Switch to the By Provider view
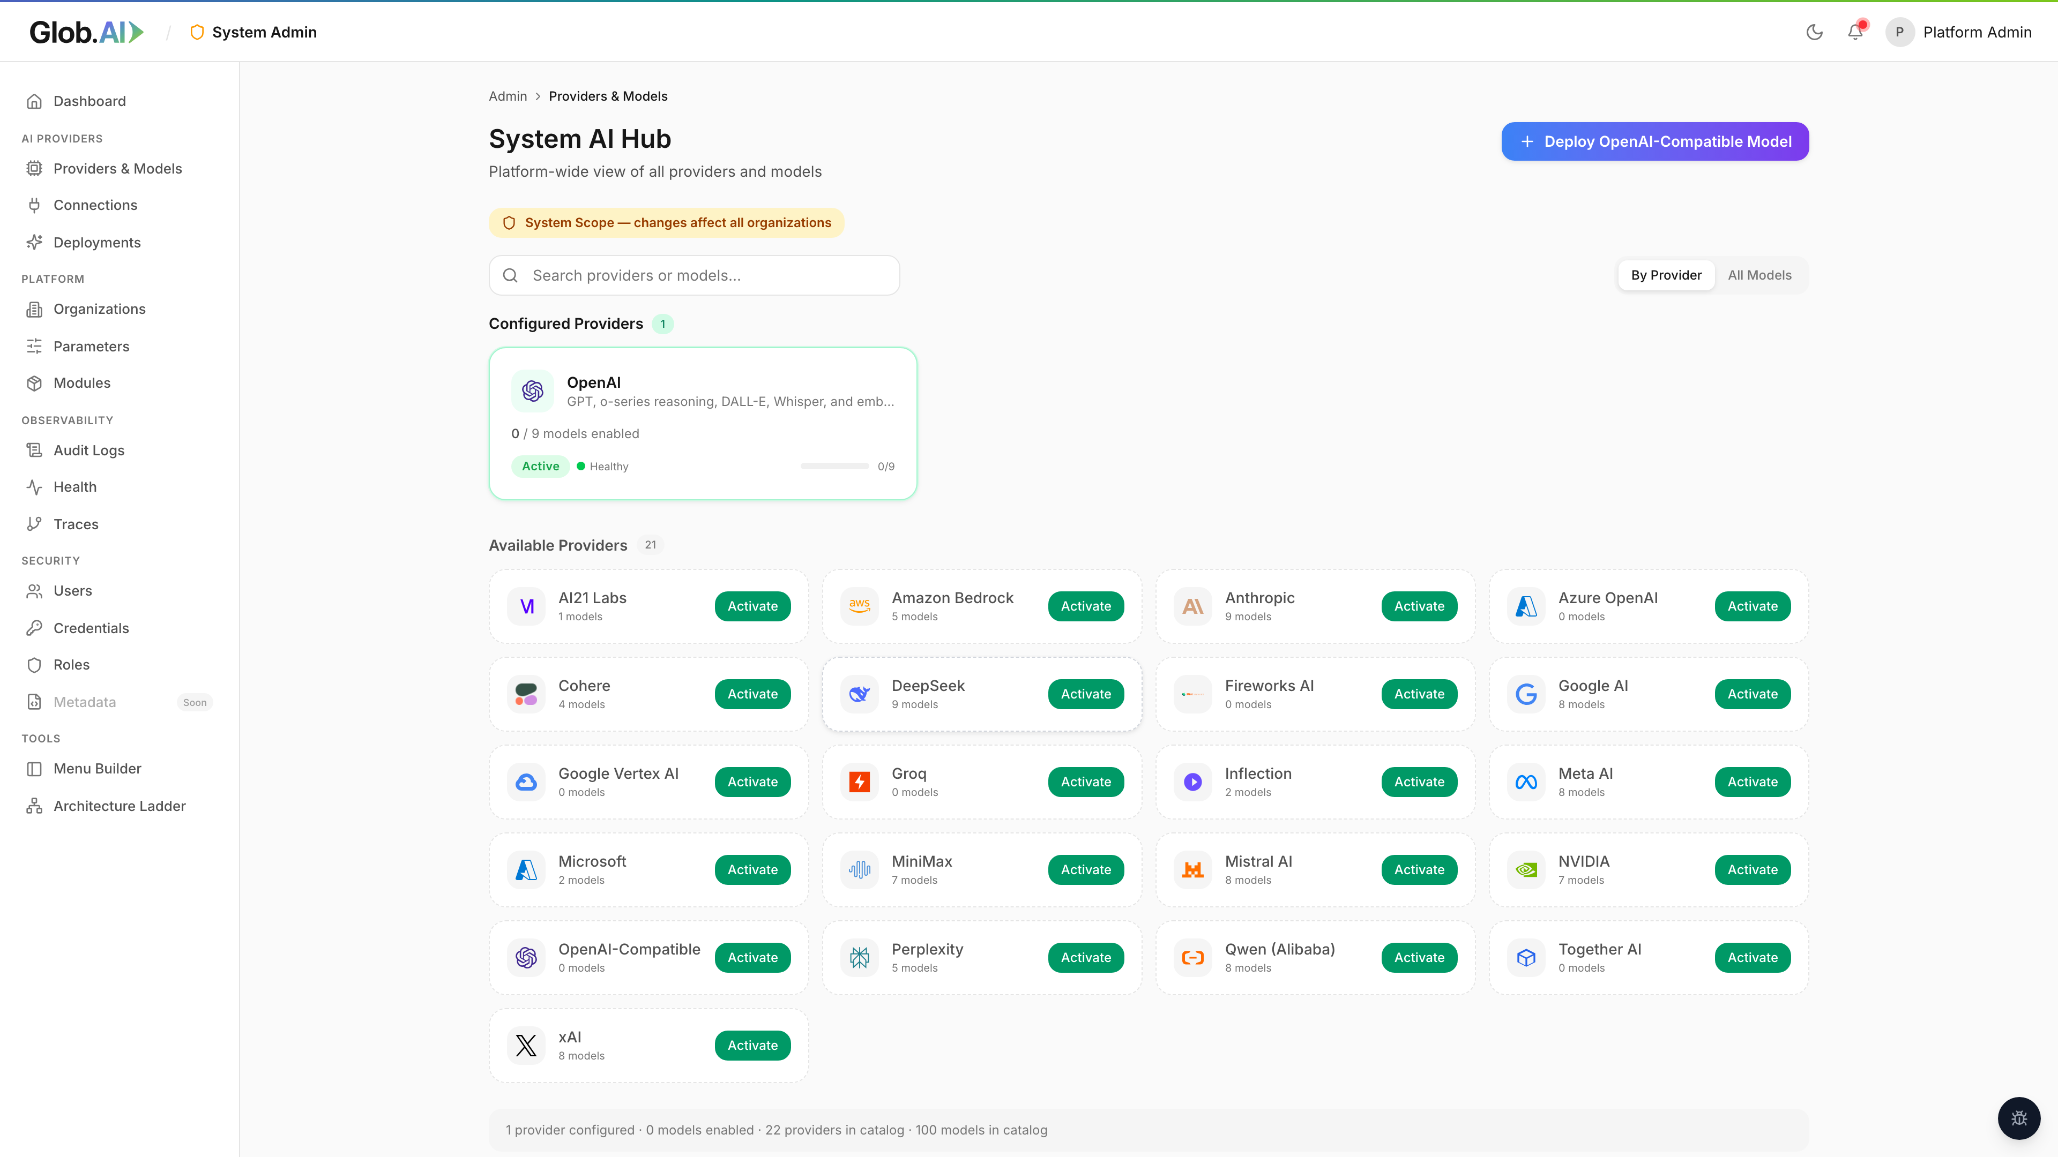The image size is (2058, 1157). (x=1666, y=275)
